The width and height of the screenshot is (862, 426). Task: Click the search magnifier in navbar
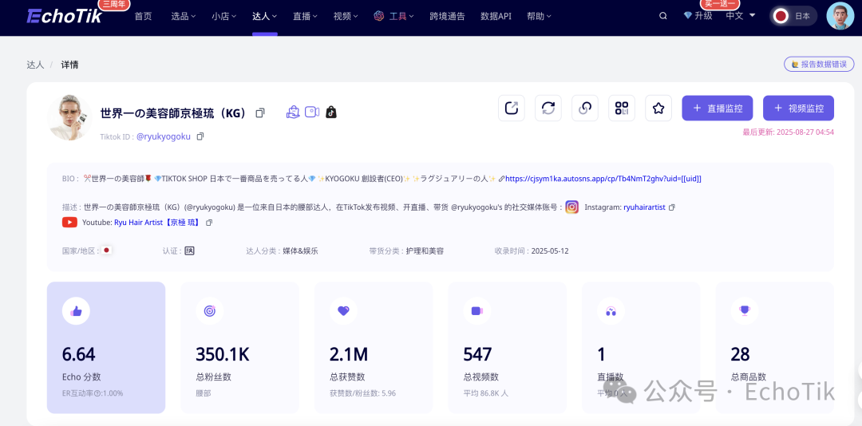(x=663, y=16)
